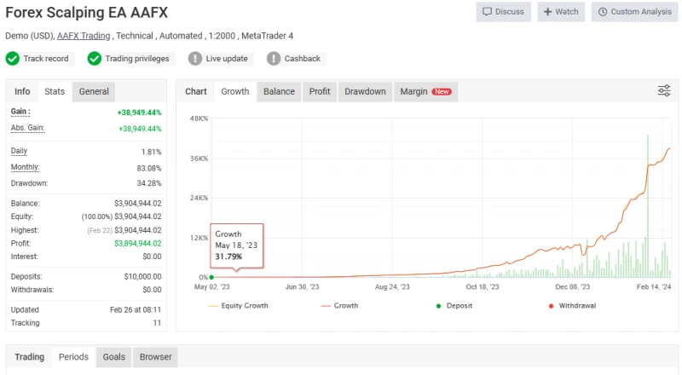Select the Drawdown chart tab
This screenshot has width=682, height=375.
pos(365,91)
